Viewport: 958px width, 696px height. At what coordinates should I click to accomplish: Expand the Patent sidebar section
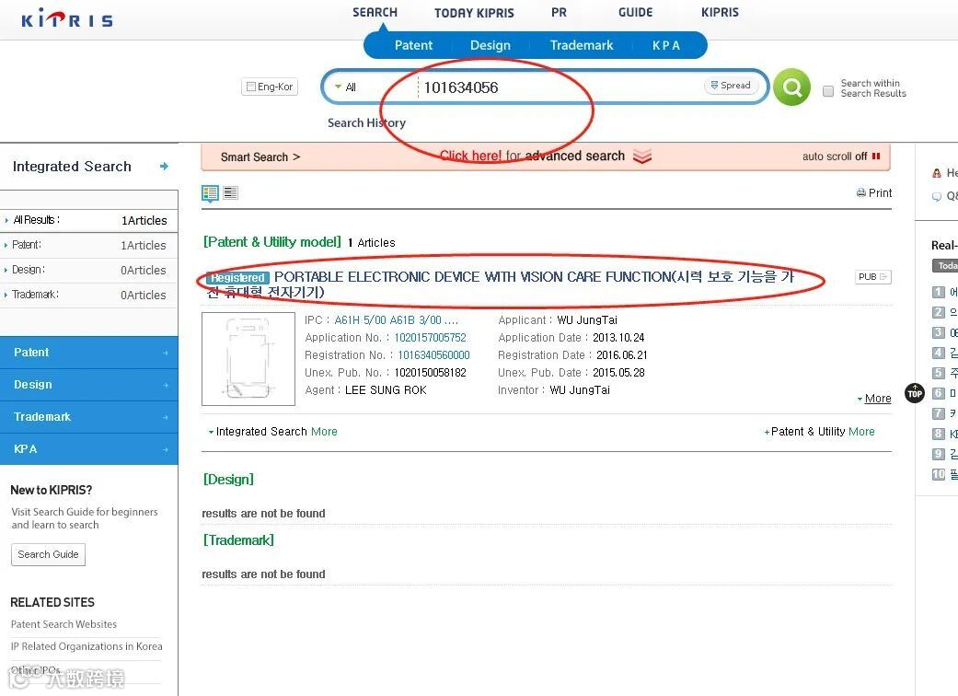point(89,353)
